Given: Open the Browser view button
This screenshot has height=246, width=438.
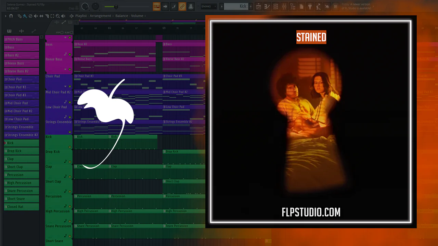Looking at the screenshot, I should [293, 6].
